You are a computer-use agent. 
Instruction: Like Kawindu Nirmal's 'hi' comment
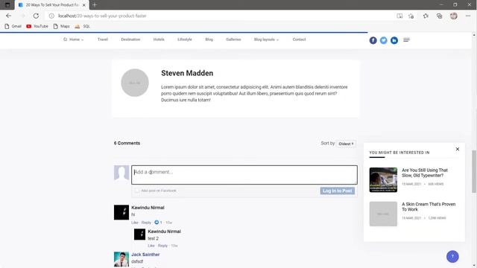tap(135, 223)
